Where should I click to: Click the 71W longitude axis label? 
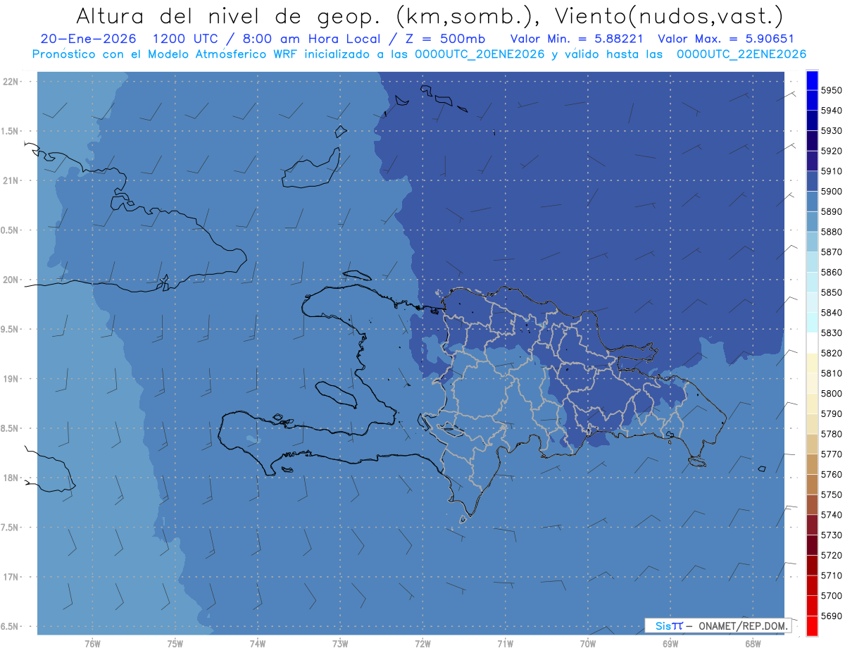[x=505, y=643]
